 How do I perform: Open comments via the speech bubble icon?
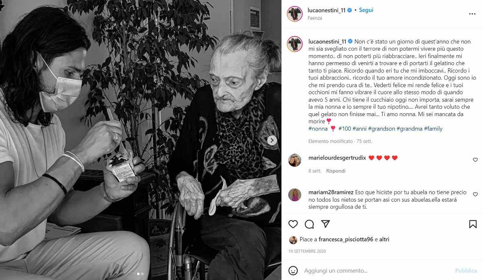click(x=309, y=224)
